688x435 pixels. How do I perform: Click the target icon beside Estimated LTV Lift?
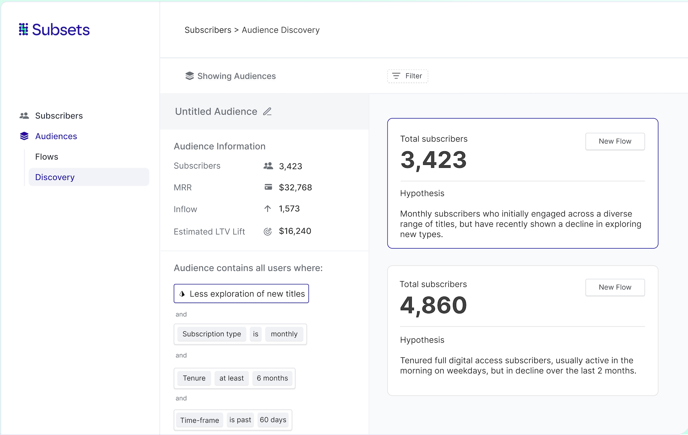(268, 231)
